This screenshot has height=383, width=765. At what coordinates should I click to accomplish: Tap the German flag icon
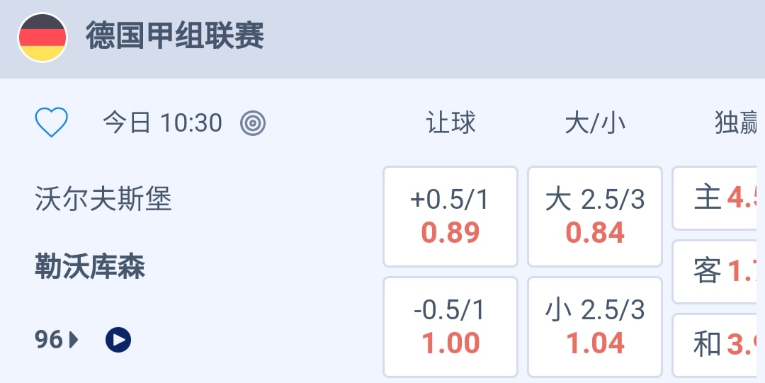tap(42, 38)
